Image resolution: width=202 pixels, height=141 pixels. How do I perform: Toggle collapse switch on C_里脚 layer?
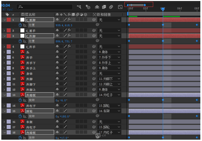(x=61, y=20)
